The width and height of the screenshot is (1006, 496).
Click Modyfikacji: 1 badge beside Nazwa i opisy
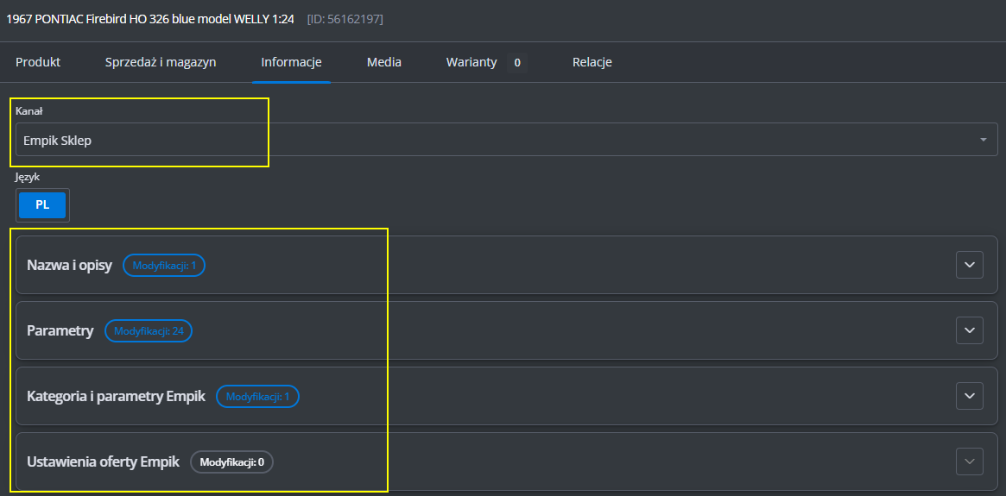click(164, 266)
